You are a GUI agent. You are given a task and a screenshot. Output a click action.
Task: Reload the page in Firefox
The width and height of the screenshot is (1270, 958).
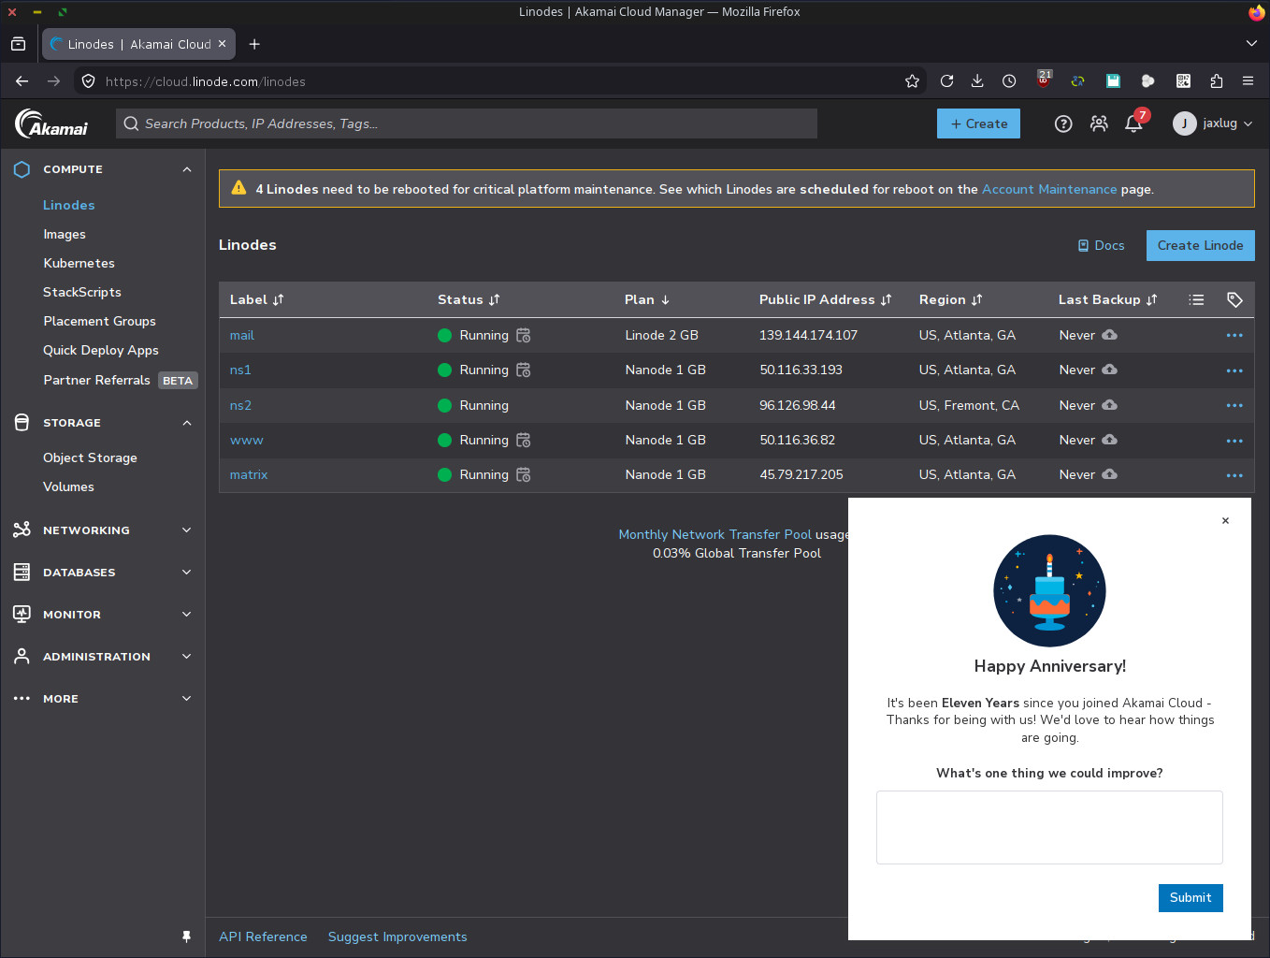pyautogui.click(x=946, y=81)
